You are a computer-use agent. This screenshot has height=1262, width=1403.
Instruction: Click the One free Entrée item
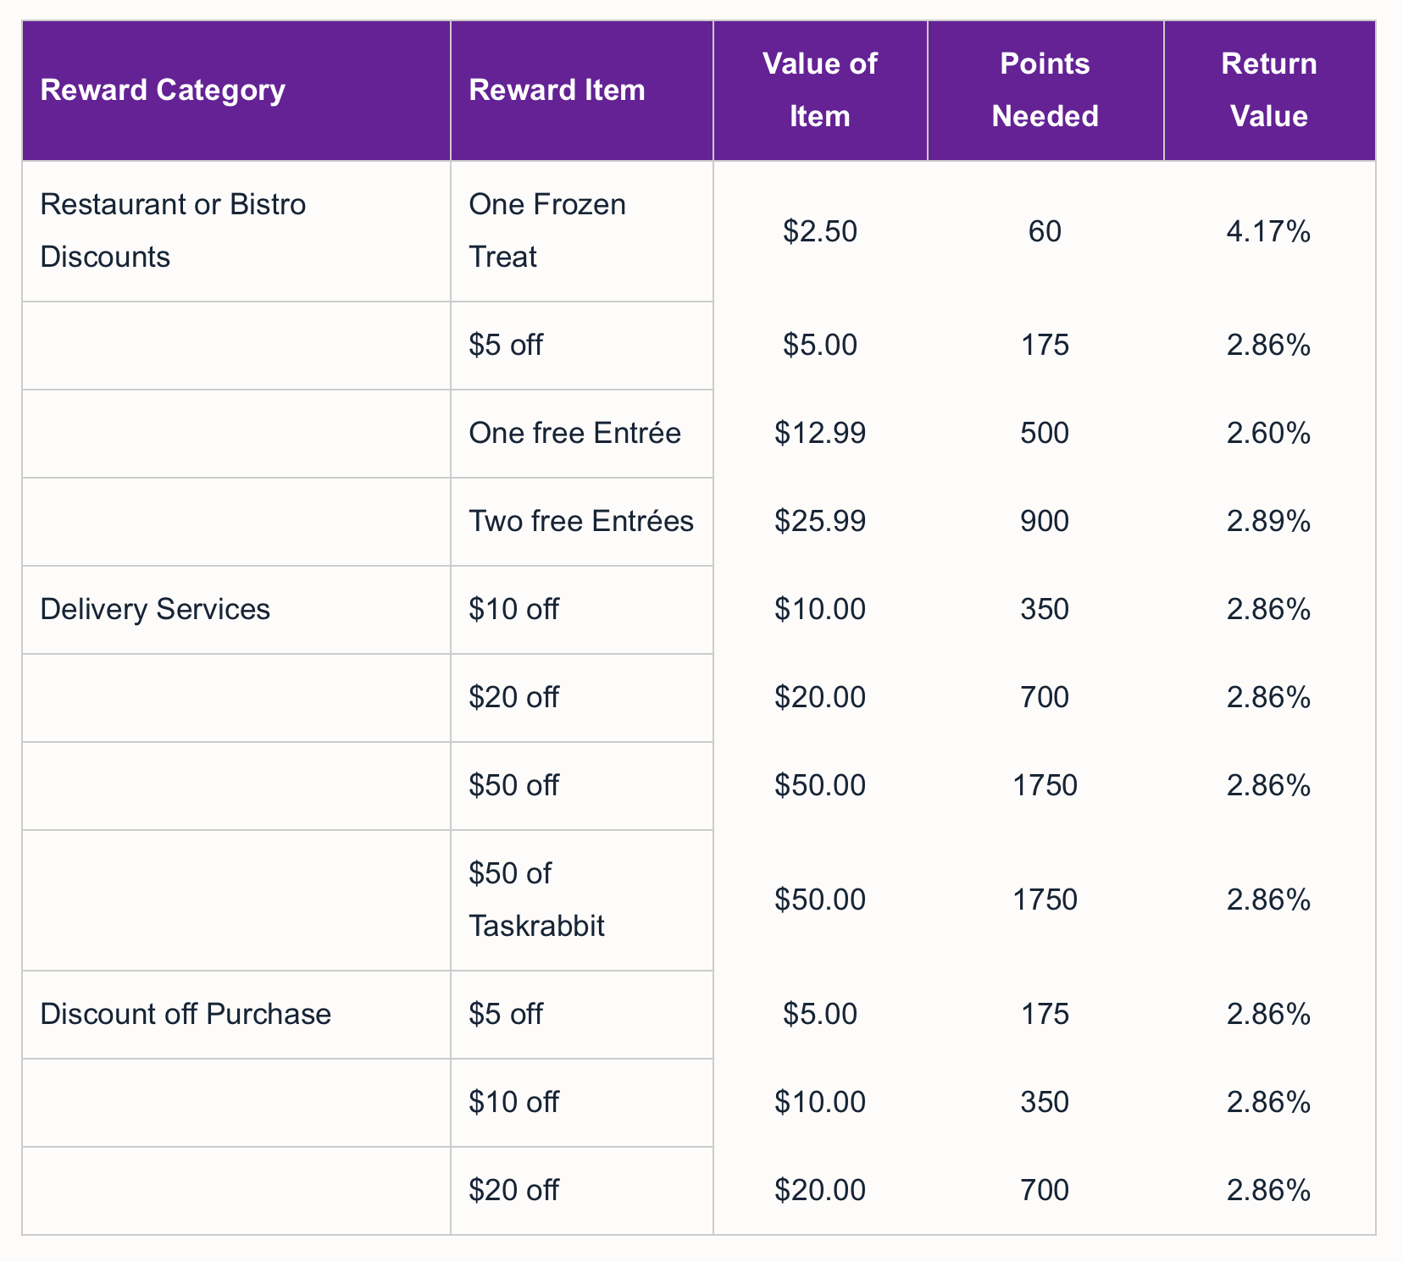click(574, 433)
